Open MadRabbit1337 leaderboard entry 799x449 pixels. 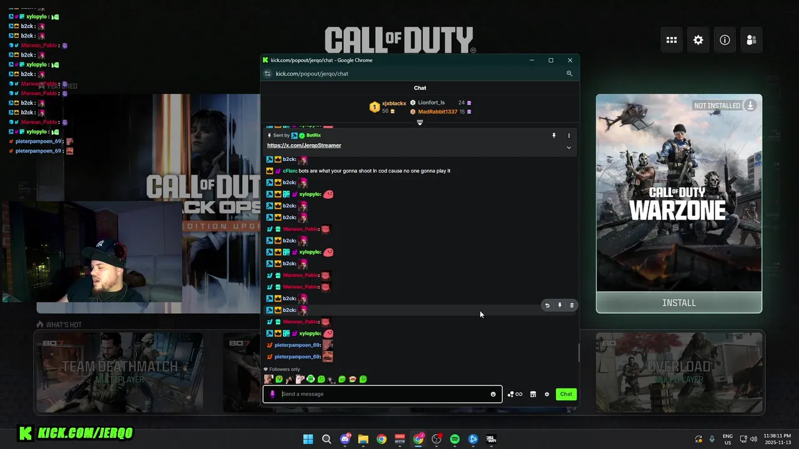438,112
